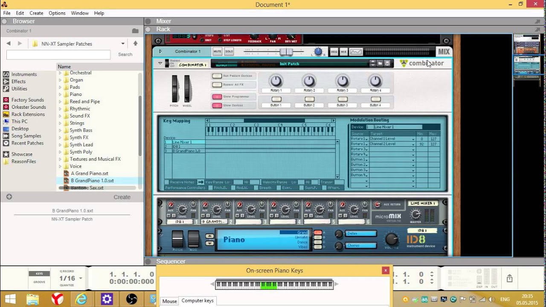
Task: Open File Explorer from the taskbar
Action: (x=33, y=299)
